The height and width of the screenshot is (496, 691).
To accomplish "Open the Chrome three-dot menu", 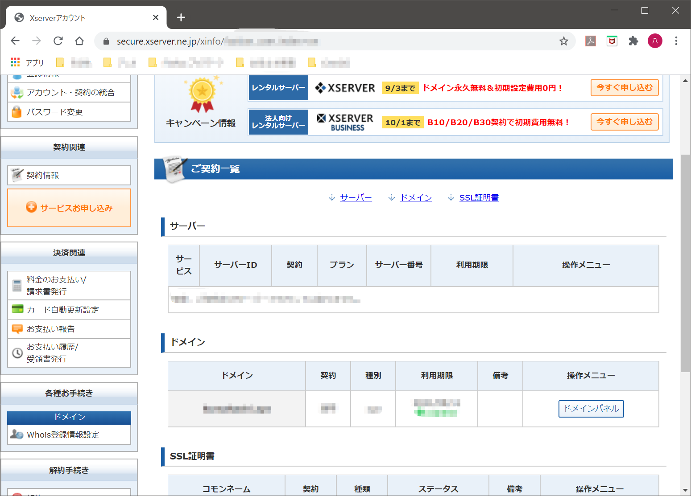I will (x=676, y=41).
